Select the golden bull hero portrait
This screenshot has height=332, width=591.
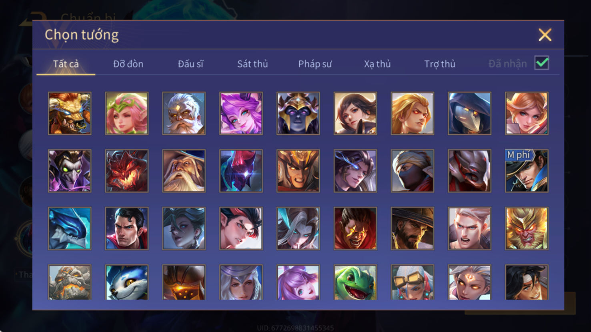[70, 113]
